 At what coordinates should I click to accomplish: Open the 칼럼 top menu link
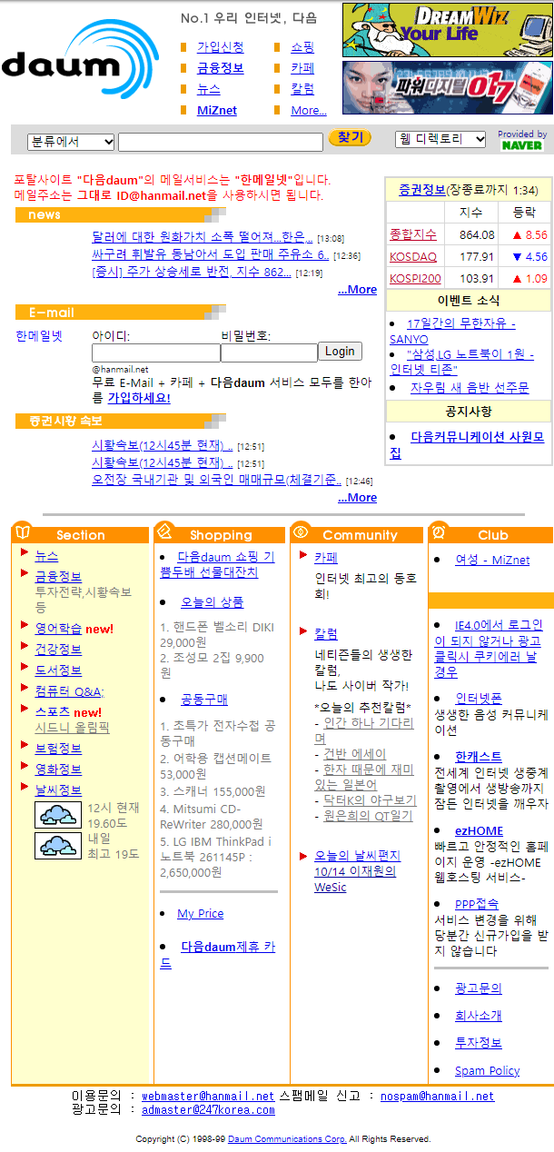coord(302,89)
